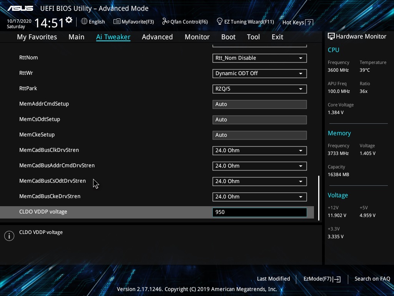Viewport: 394px width, 296px height.
Task: Open Search on FAQ
Action: click(372, 279)
